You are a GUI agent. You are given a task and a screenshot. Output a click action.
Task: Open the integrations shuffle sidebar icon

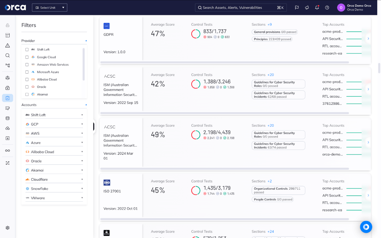(7, 163)
